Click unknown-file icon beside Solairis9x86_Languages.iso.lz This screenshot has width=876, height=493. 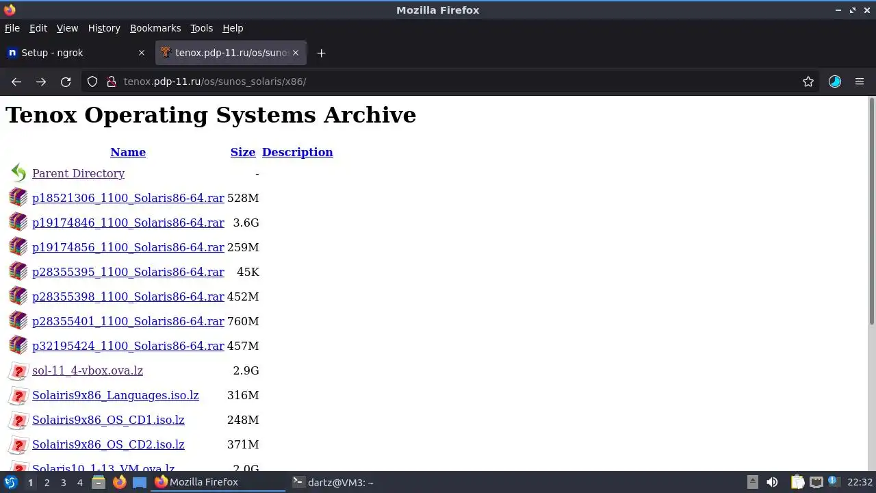(x=18, y=395)
